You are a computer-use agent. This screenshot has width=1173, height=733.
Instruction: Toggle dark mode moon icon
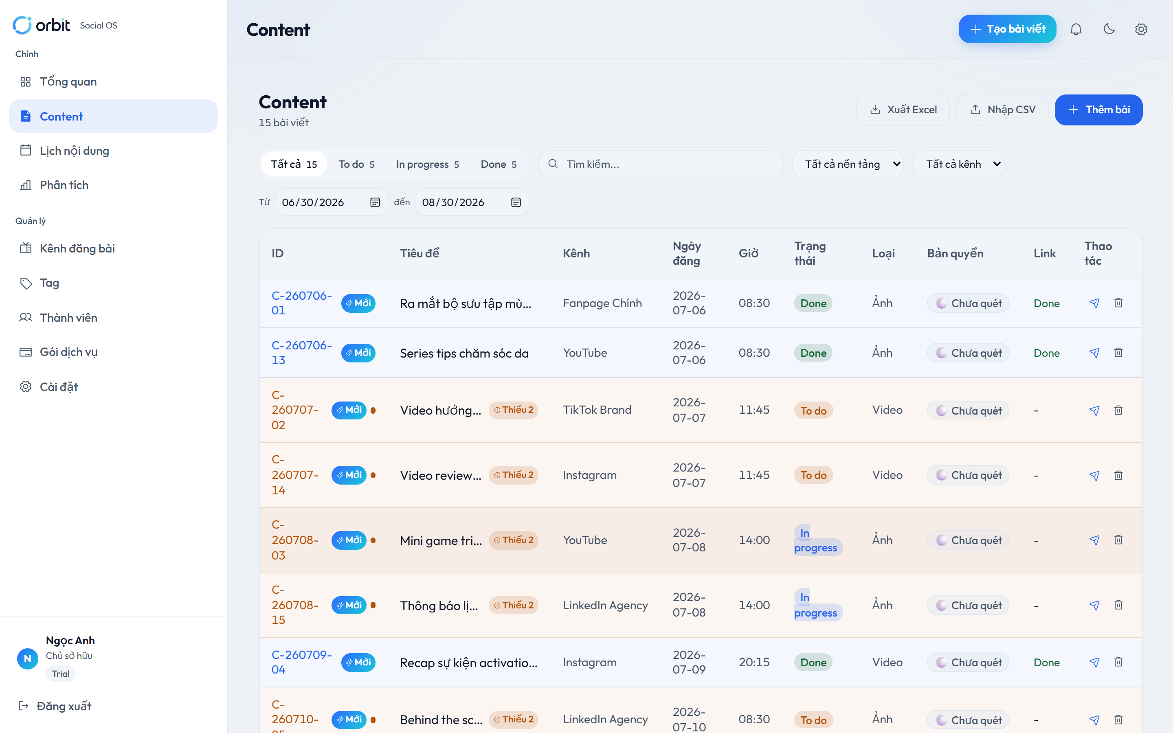coord(1109,29)
